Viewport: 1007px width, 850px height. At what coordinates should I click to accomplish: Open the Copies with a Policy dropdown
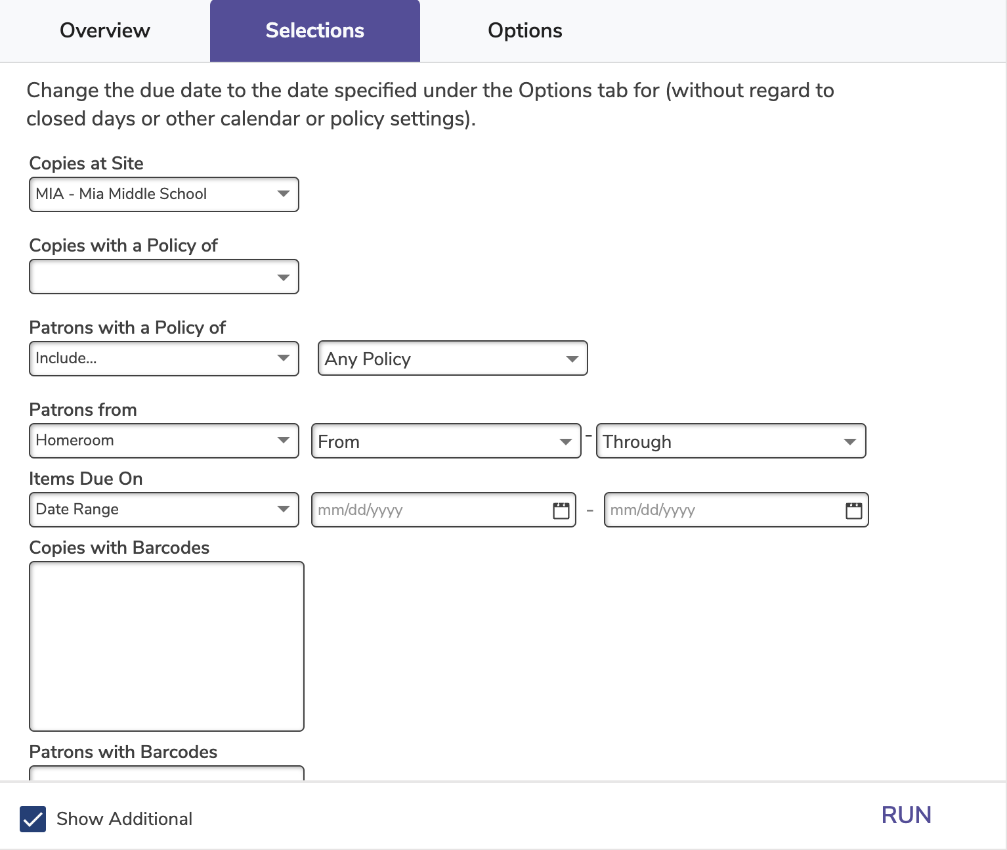click(164, 277)
